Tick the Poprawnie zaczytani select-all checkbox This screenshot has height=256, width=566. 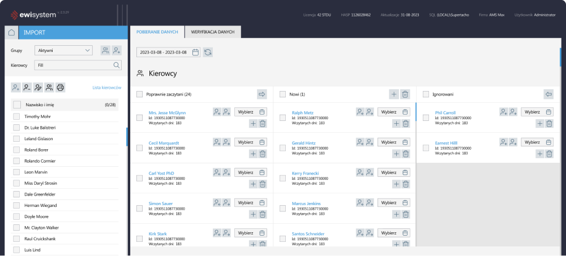coord(140,94)
